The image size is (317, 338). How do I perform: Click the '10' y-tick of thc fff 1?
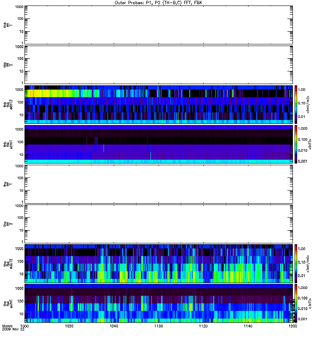coord(22,191)
